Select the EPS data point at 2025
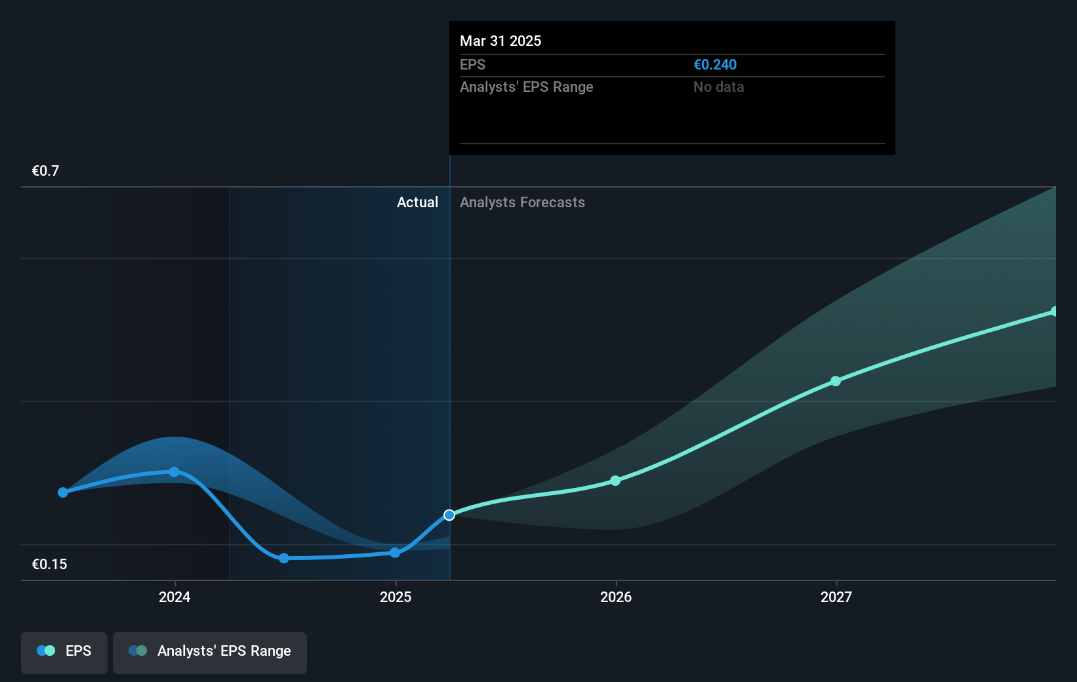Screen dimensions: 1077x682 pyautogui.click(x=395, y=553)
